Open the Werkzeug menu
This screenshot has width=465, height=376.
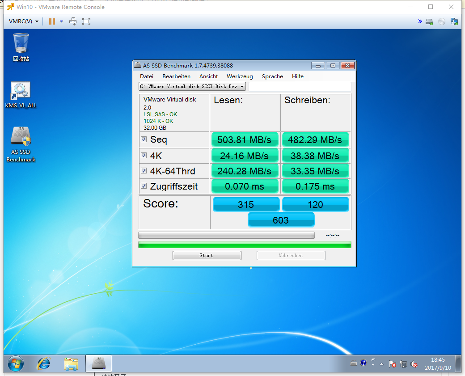coord(240,76)
